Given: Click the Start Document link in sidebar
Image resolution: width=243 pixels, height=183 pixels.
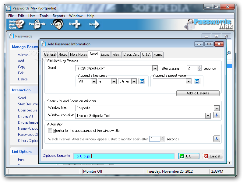Looking at the screenshot, I should pos(28,104).
